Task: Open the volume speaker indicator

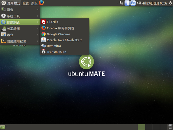Action: click(139, 3)
